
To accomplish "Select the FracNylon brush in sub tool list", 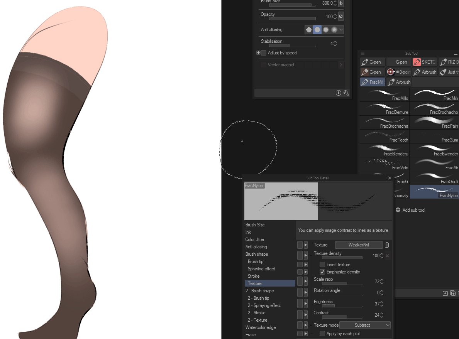I will (x=434, y=192).
